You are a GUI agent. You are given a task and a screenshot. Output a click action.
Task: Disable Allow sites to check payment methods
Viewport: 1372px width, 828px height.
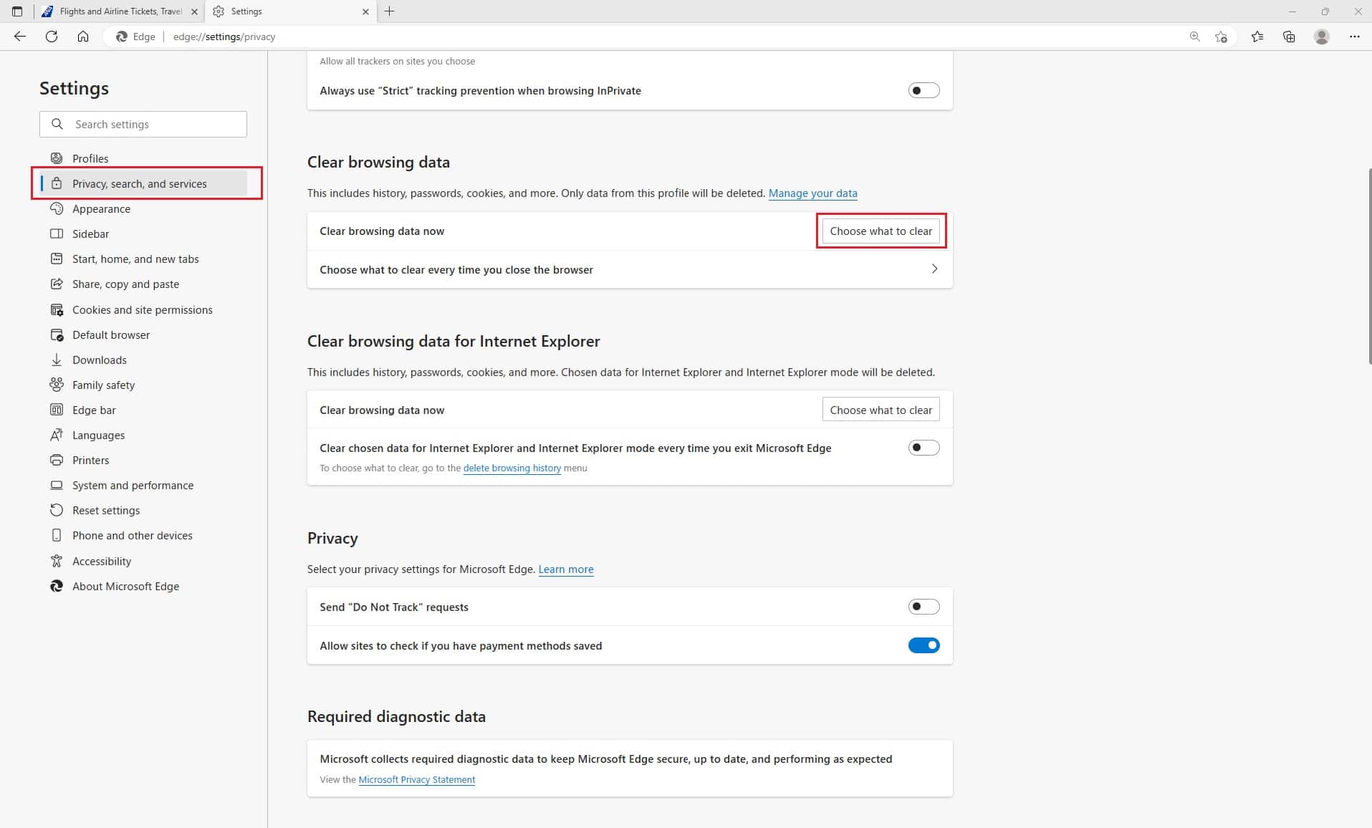tap(924, 645)
